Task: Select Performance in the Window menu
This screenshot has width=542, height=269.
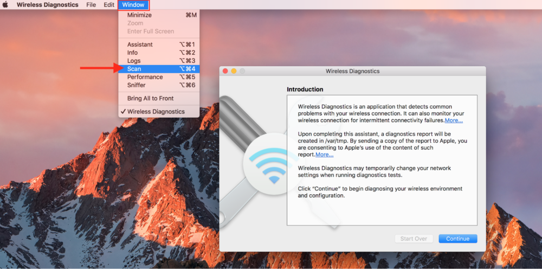Action: [159, 77]
